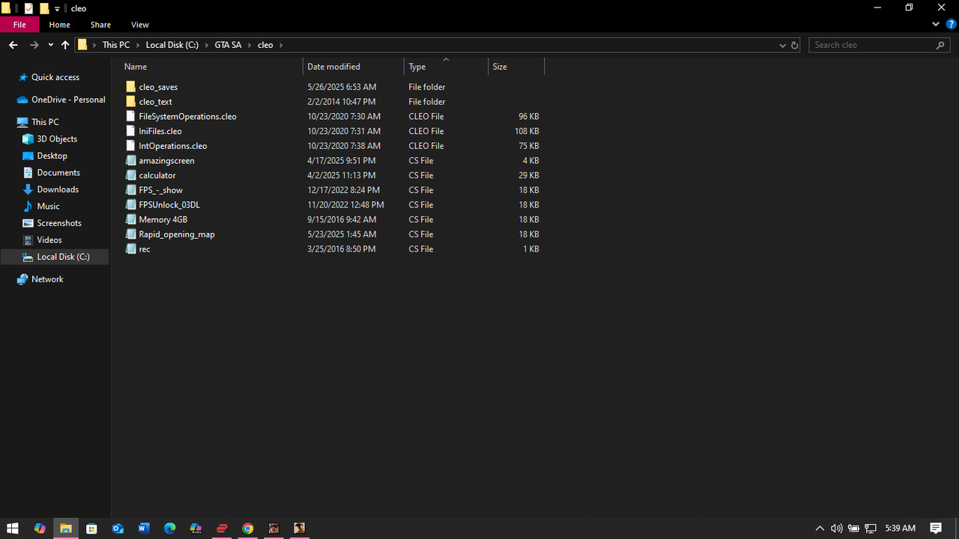
Task: Open Google Chrome from the taskbar
Action: (248, 529)
